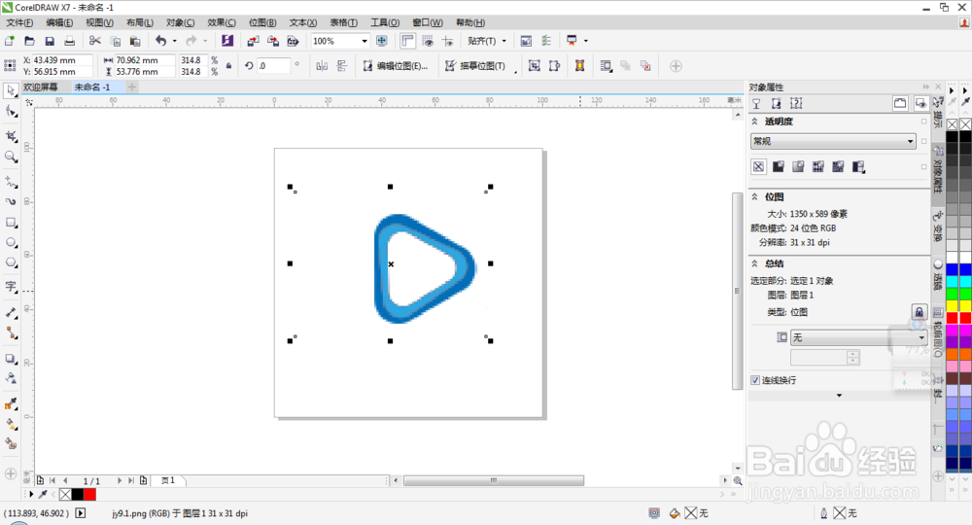Select the Drop Shadow tool

11,359
